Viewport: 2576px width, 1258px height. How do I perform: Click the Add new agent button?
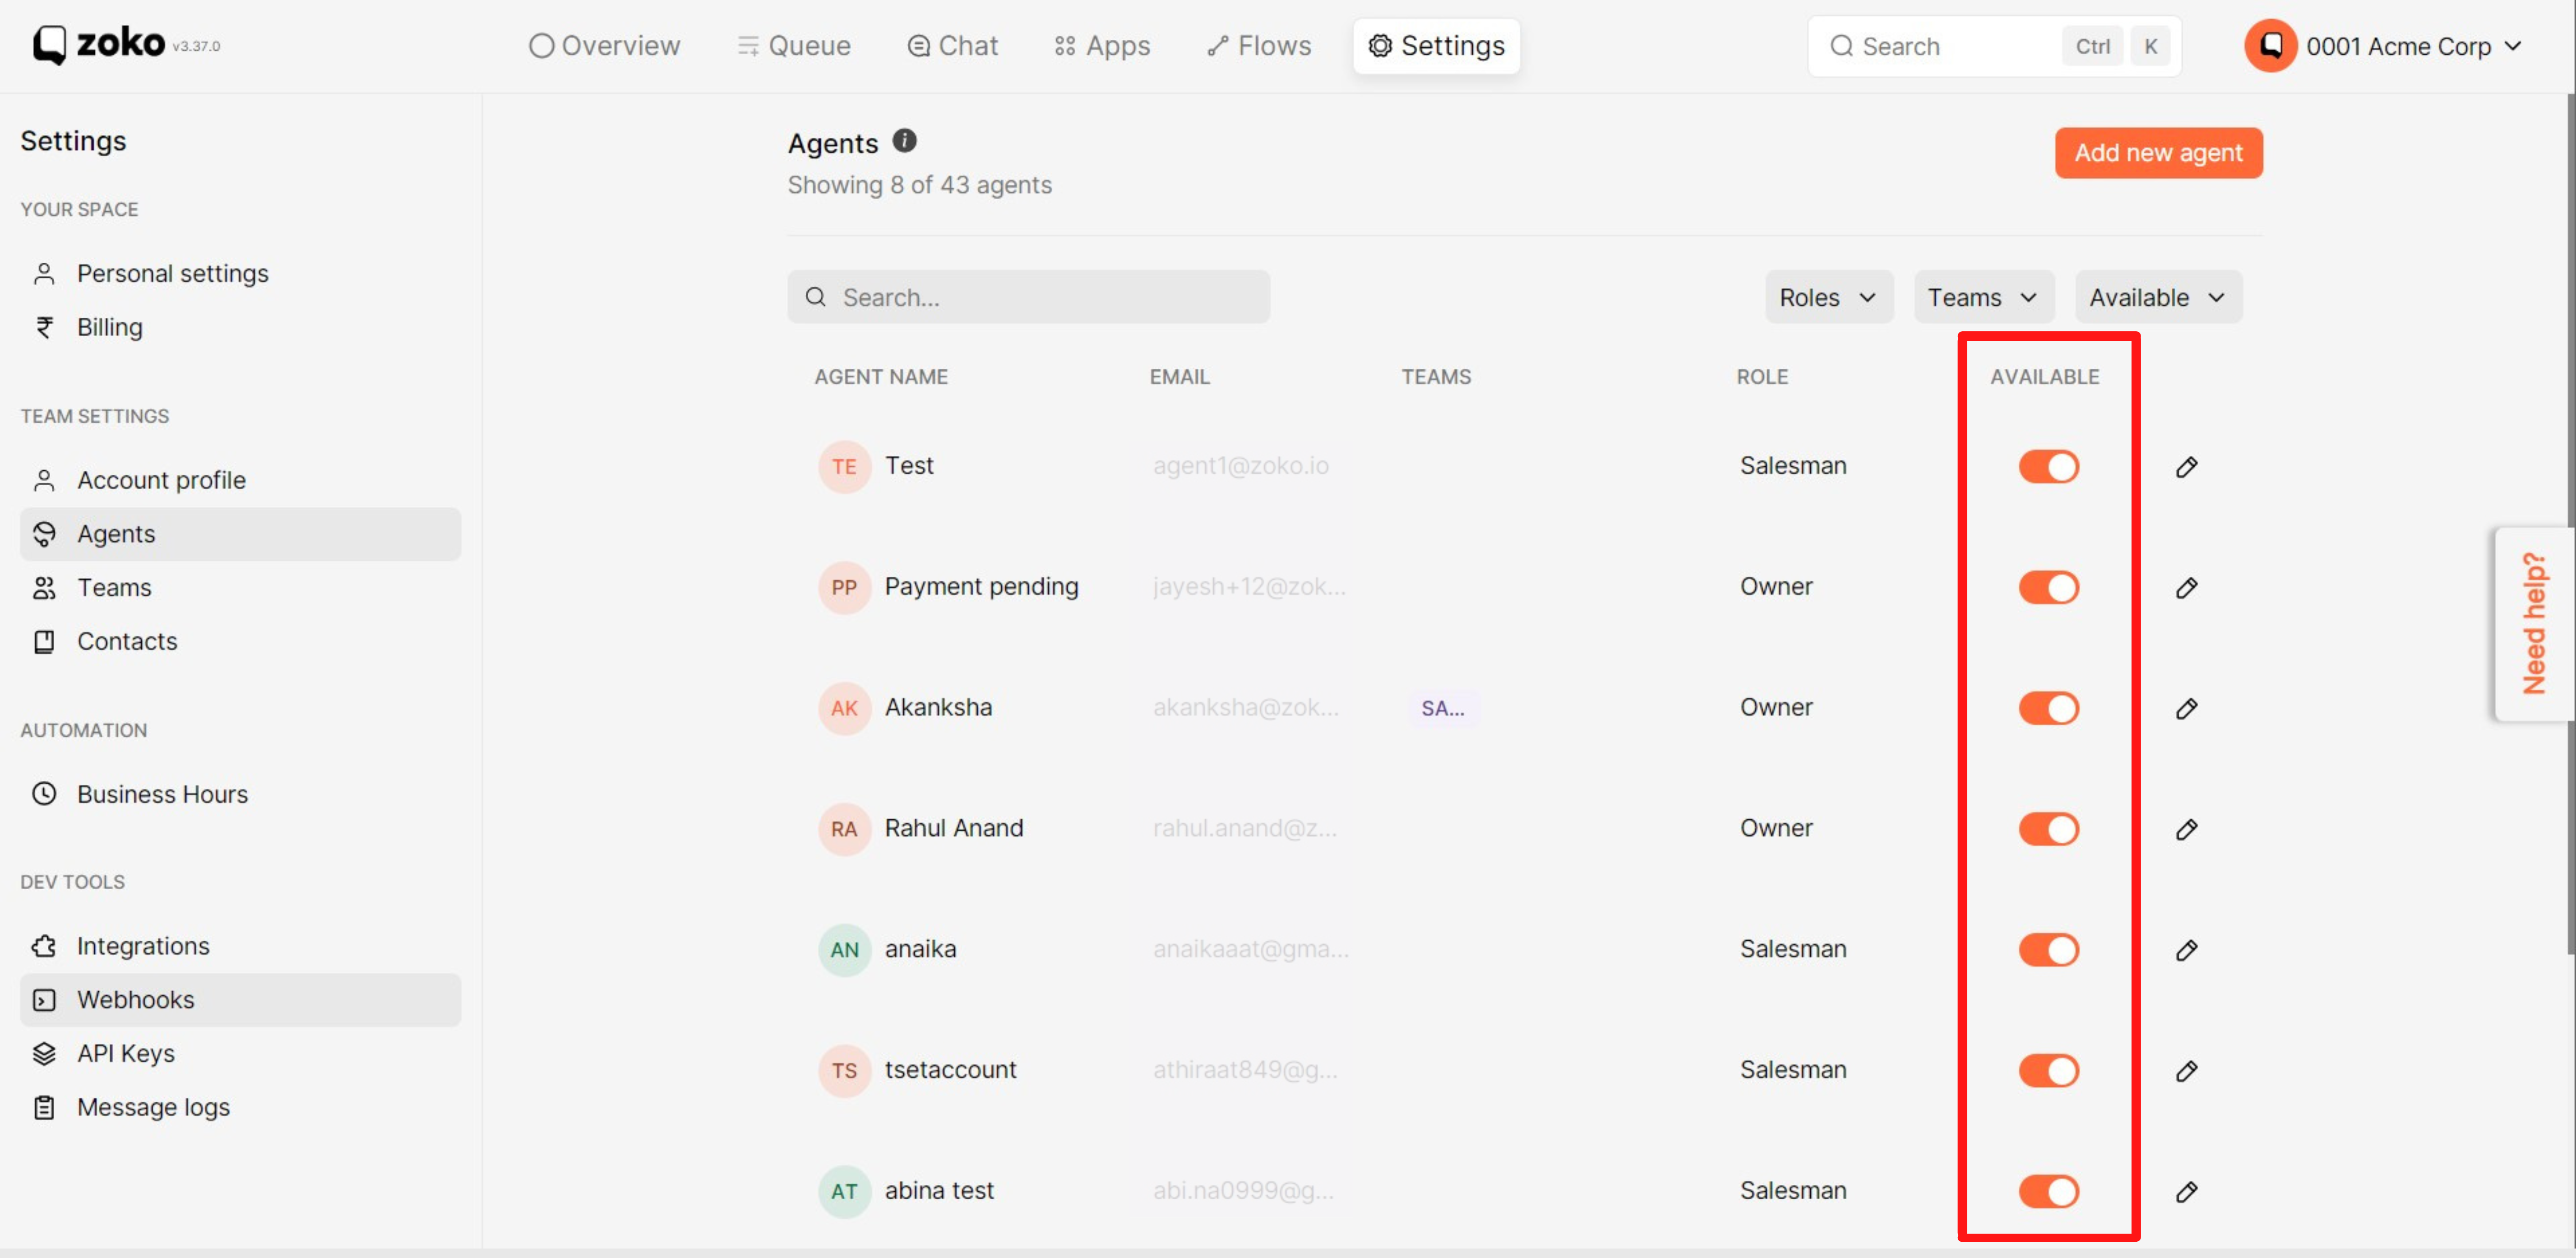(x=2158, y=153)
